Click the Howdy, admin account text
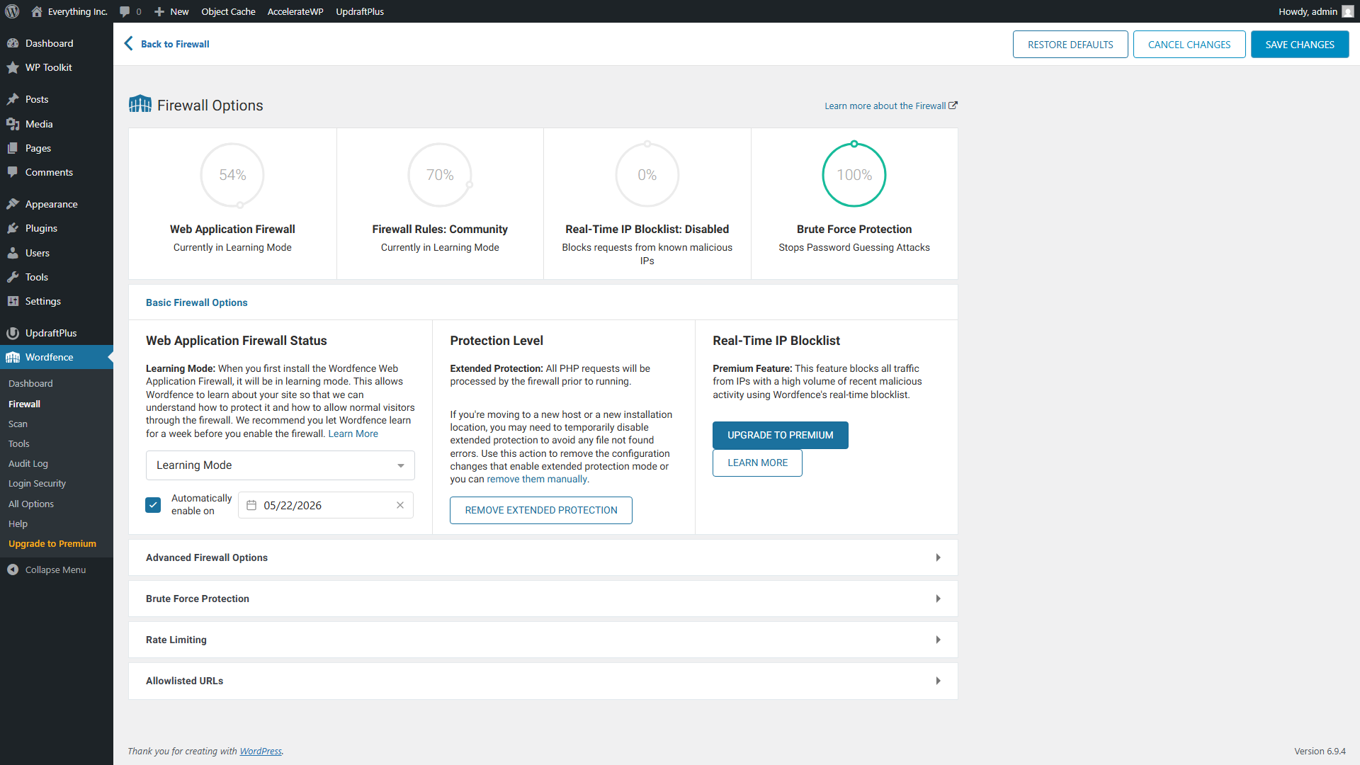The height and width of the screenshot is (765, 1360). [x=1308, y=11]
